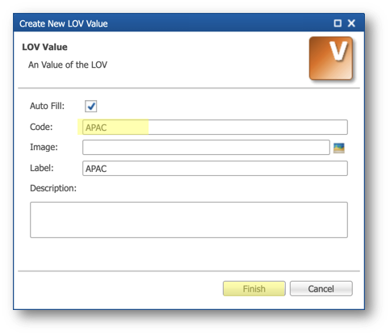390x335 pixels.
Task: Click into the Description text area
Action: [x=189, y=220]
